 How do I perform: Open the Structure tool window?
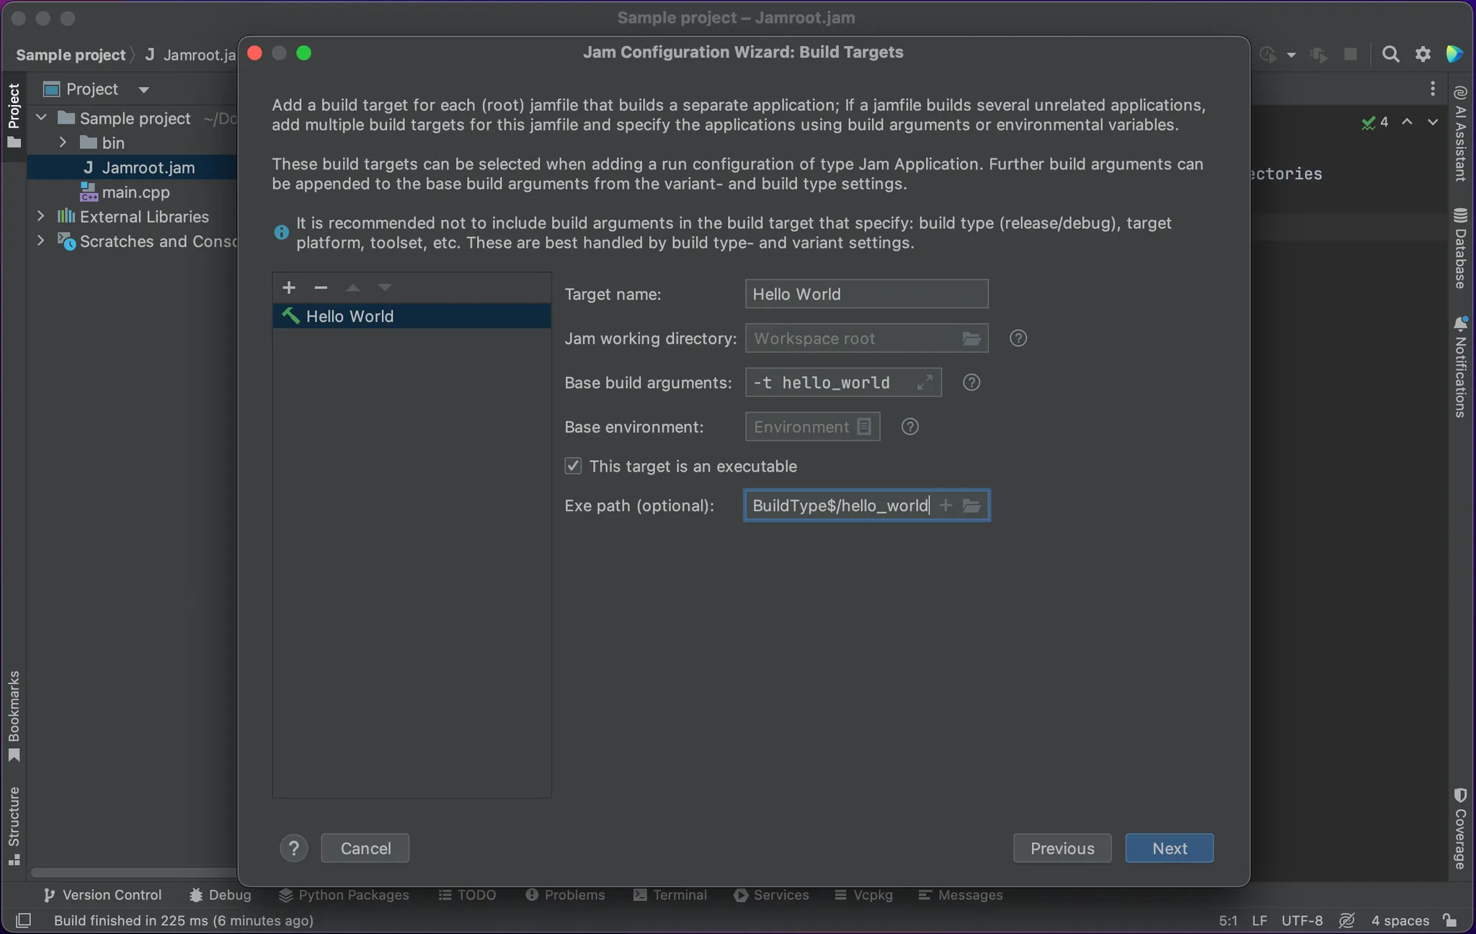click(x=14, y=826)
